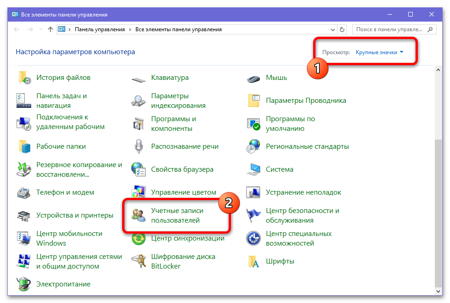Open the Шрифты link text

280,261
